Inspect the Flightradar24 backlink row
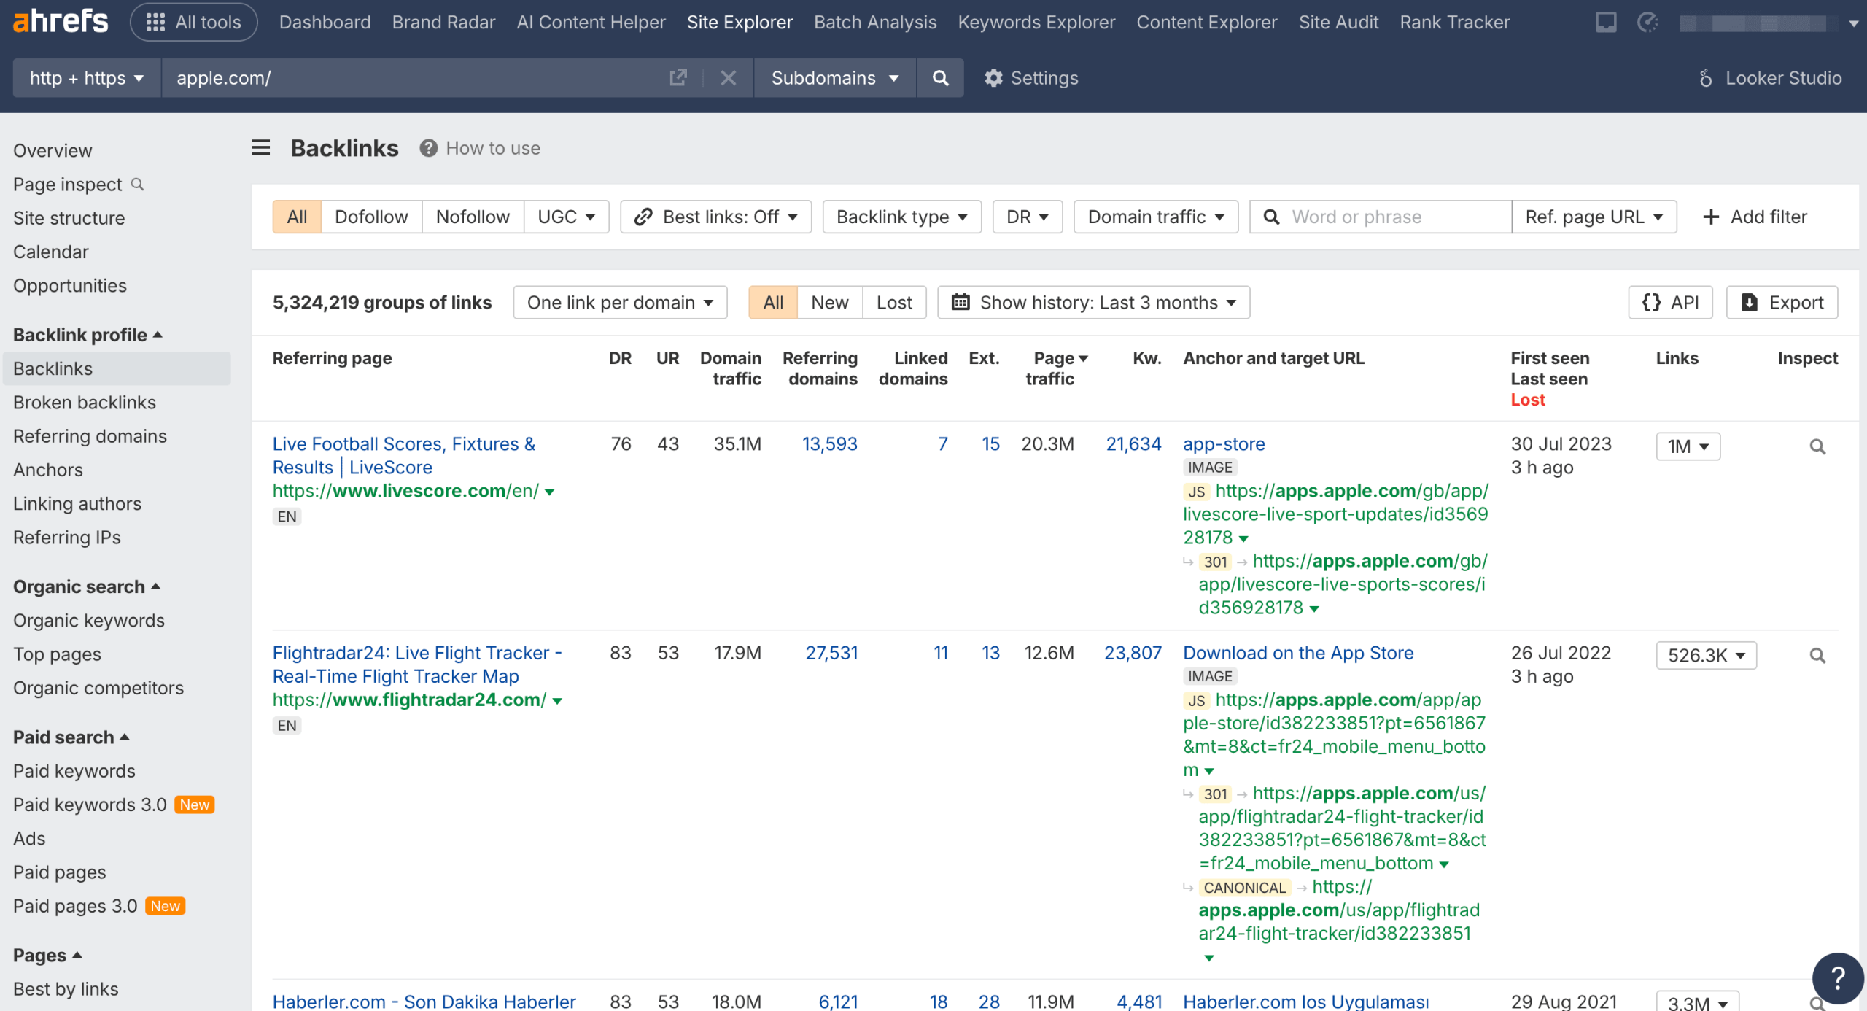 coord(1817,655)
